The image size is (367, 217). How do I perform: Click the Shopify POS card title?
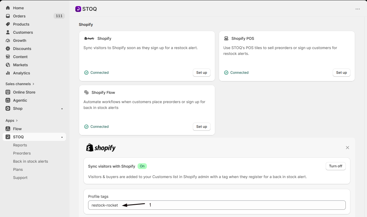(x=243, y=38)
